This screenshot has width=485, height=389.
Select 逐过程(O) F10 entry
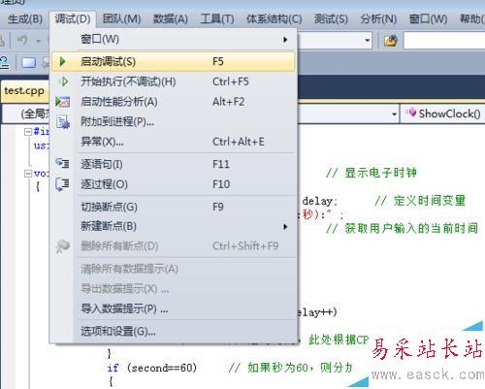click(174, 184)
